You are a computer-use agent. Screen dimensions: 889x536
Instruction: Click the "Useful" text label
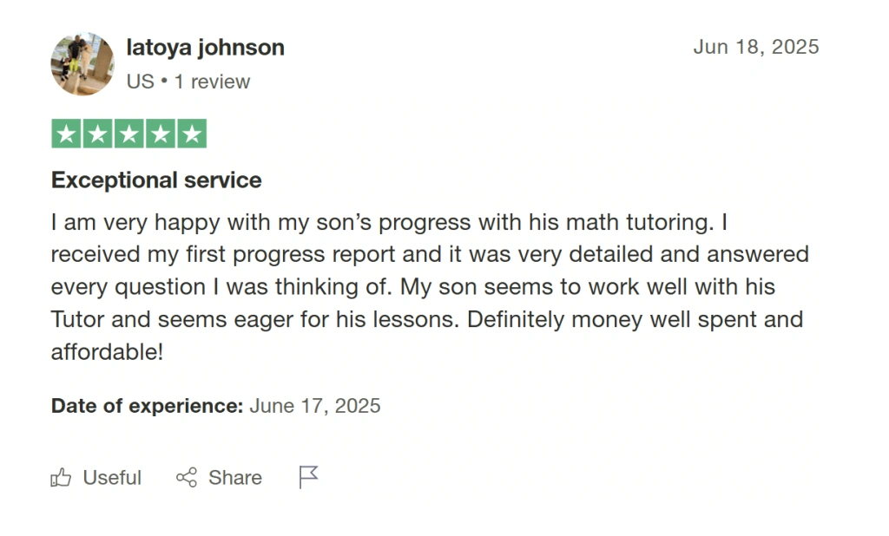tap(112, 478)
